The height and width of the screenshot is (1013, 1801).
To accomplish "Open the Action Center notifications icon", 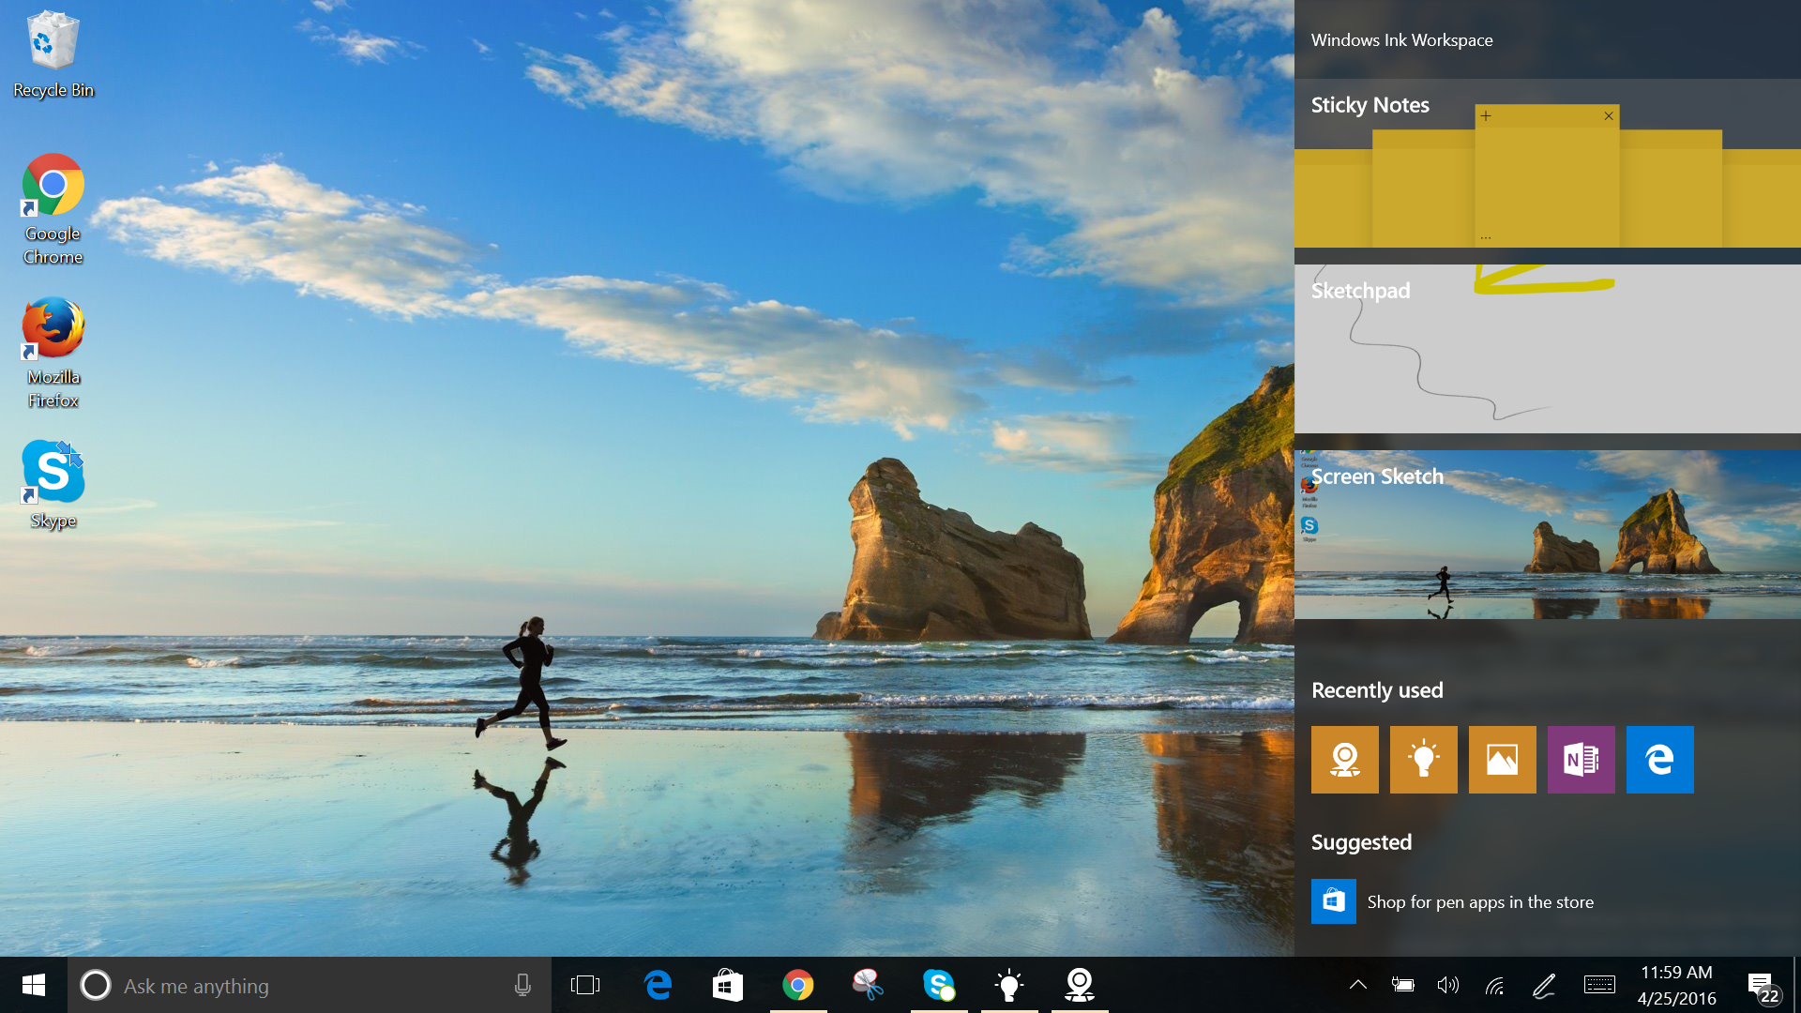I will [x=1763, y=986].
